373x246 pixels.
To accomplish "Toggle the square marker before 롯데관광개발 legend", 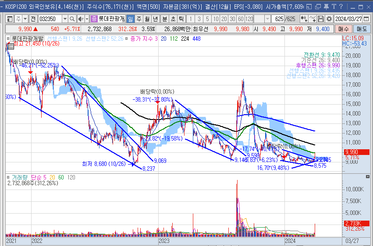I will pos(8,39).
